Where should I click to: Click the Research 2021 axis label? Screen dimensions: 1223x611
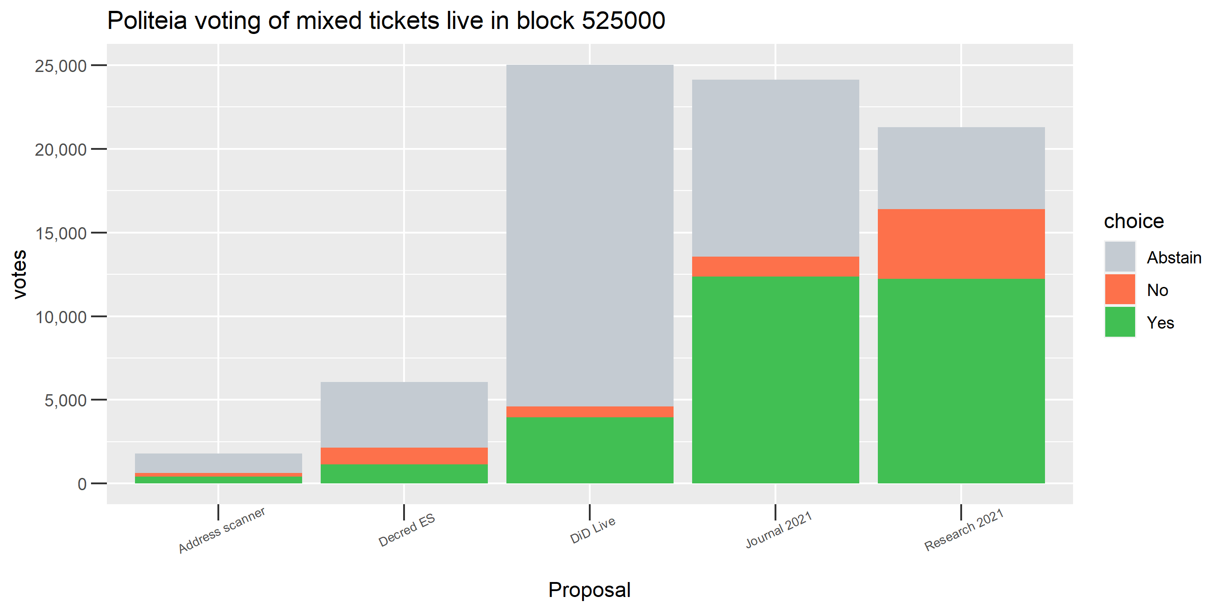pos(964,530)
